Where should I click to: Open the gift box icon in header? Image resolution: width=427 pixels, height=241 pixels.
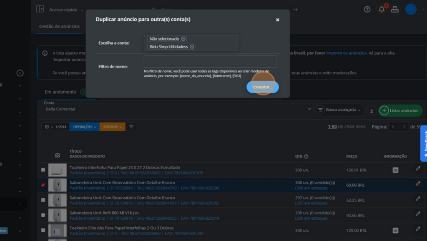click(x=394, y=9)
